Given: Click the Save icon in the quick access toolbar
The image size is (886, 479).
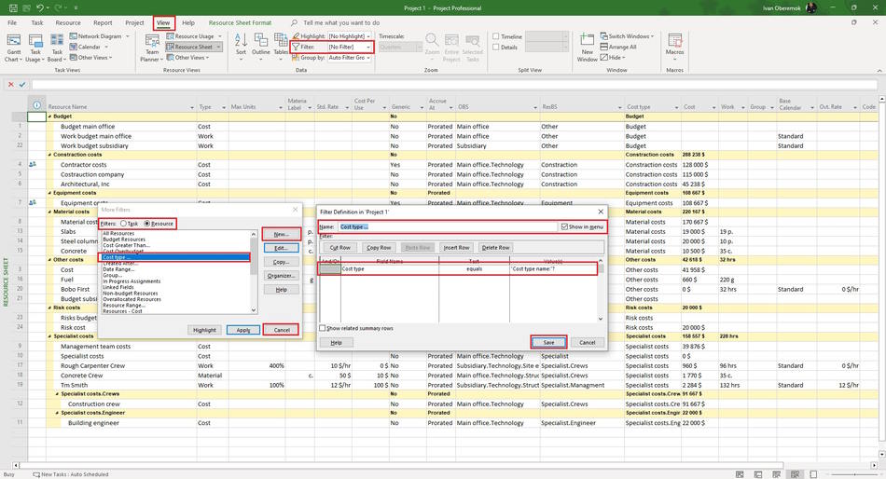Looking at the screenshot, I should coord(13,7).
